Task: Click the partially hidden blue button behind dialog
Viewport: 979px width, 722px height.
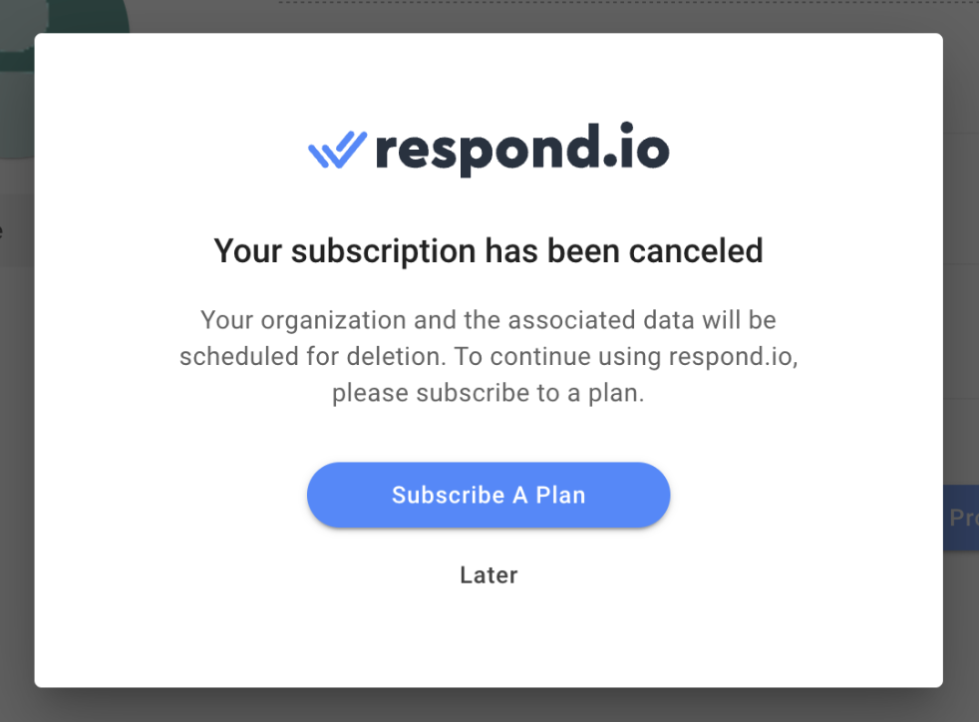Action: click(x=961, y=518)
